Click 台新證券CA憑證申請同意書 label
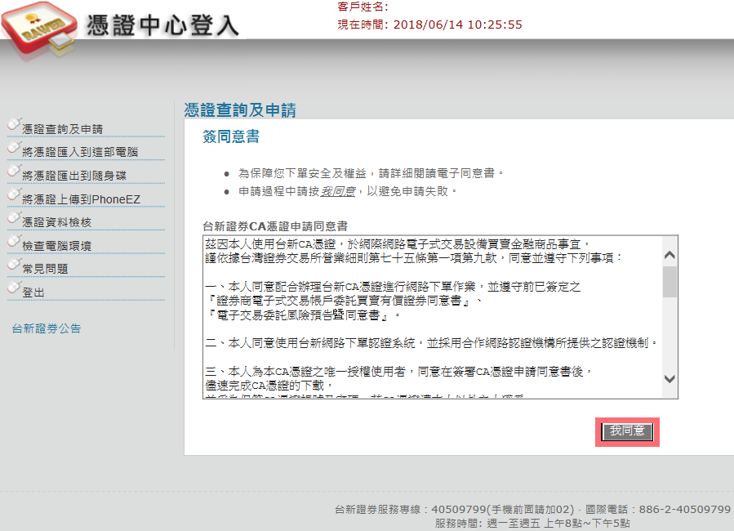The height and width of the screenshot is (531, 734). pyautogui.click(x=275, y=226)
